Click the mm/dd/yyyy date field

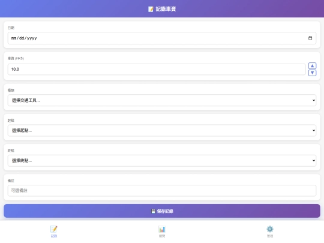[x=162, y=38]
